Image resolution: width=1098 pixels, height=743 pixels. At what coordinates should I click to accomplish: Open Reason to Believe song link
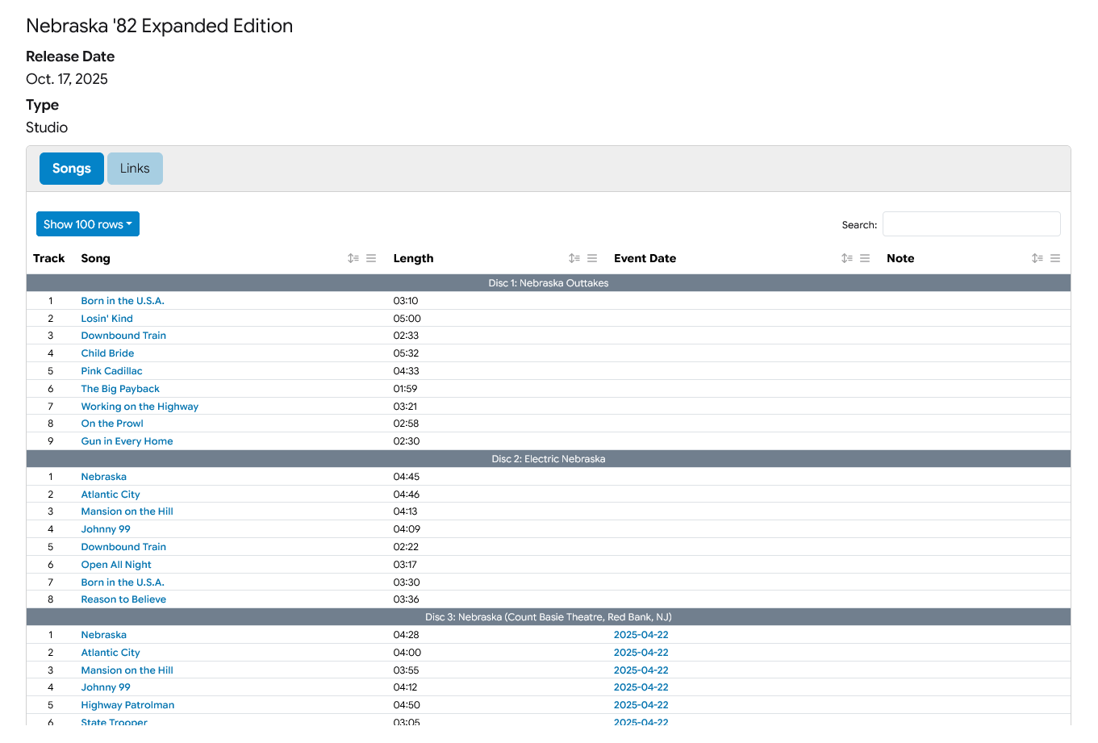pos(123,599)
